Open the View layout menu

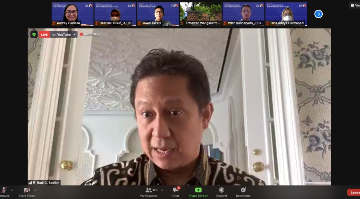[x=355, y=5]
